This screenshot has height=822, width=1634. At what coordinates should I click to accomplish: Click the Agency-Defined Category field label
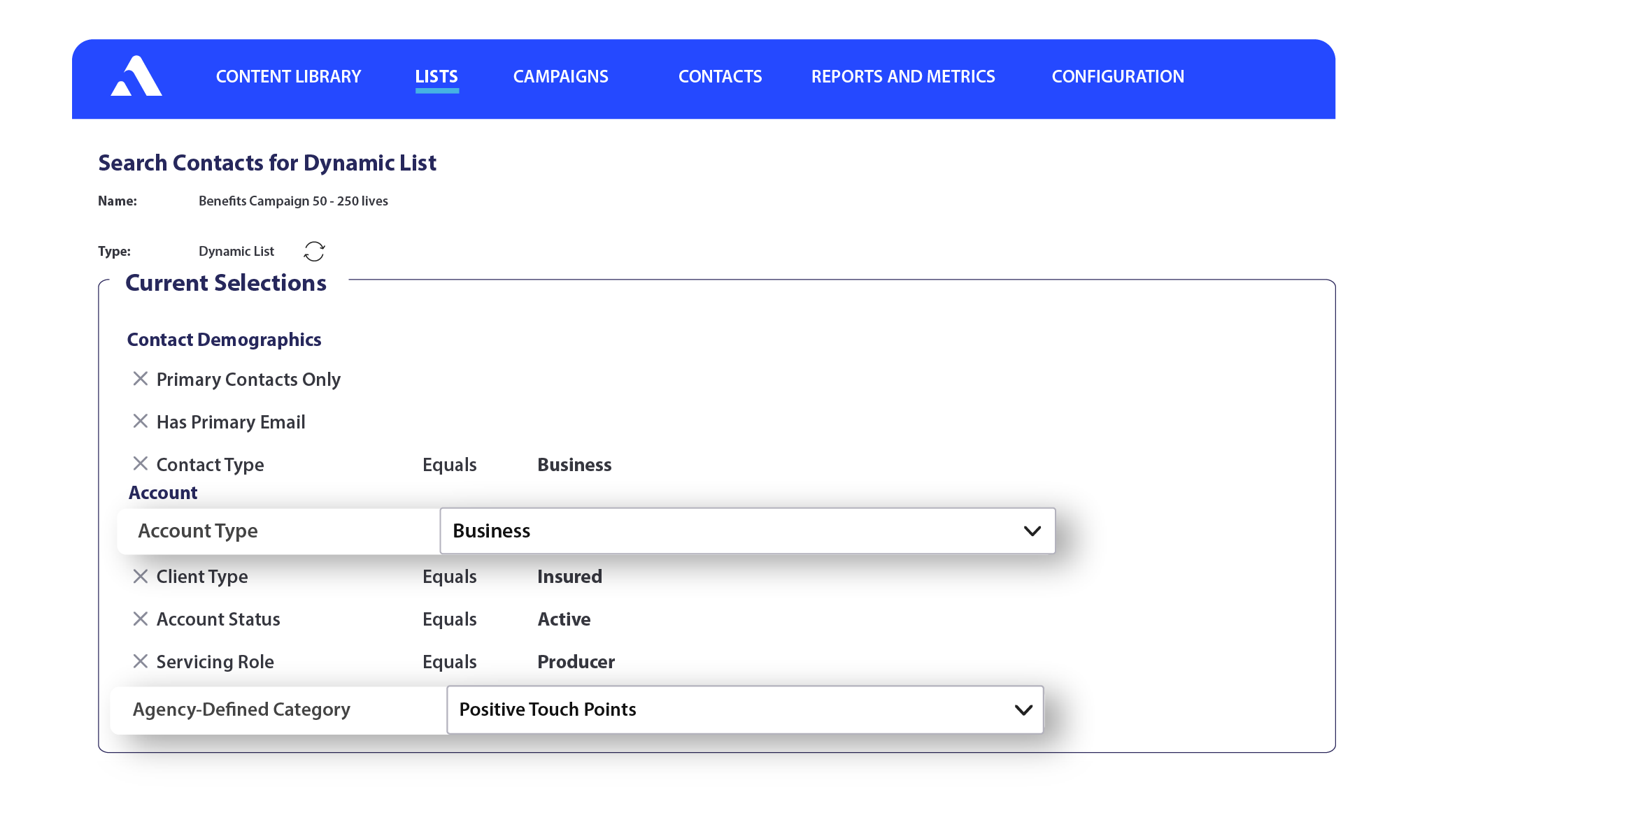coord(241,709)
